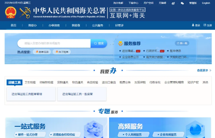Select the 动植物检疫 tab
Screen dimensions: 215x138
(46, 82)
